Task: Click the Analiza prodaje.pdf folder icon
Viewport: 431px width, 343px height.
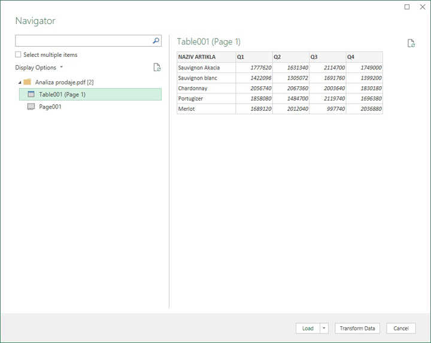Action: tap(27, 82)
